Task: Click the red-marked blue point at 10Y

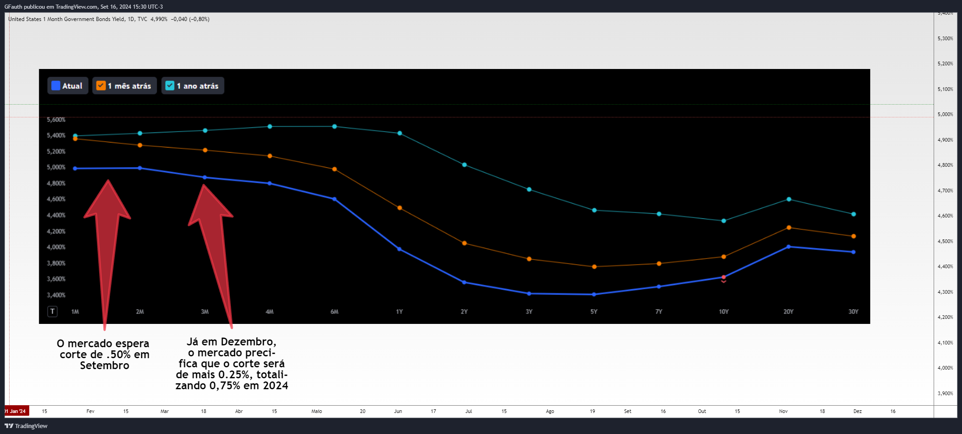Action: 724,277
